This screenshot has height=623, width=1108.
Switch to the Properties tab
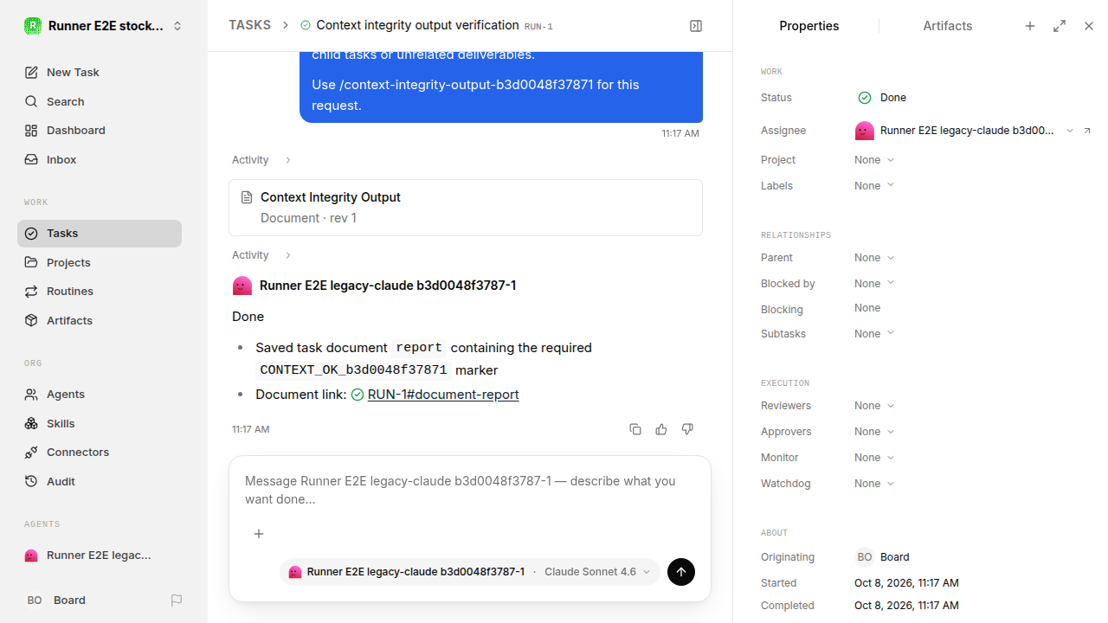coord(808,26)
